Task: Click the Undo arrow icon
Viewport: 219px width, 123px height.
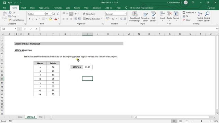Action: click(9, 2)
